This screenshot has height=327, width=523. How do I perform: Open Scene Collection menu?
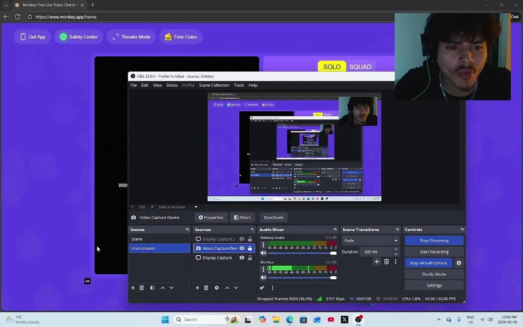click(214, 85)
